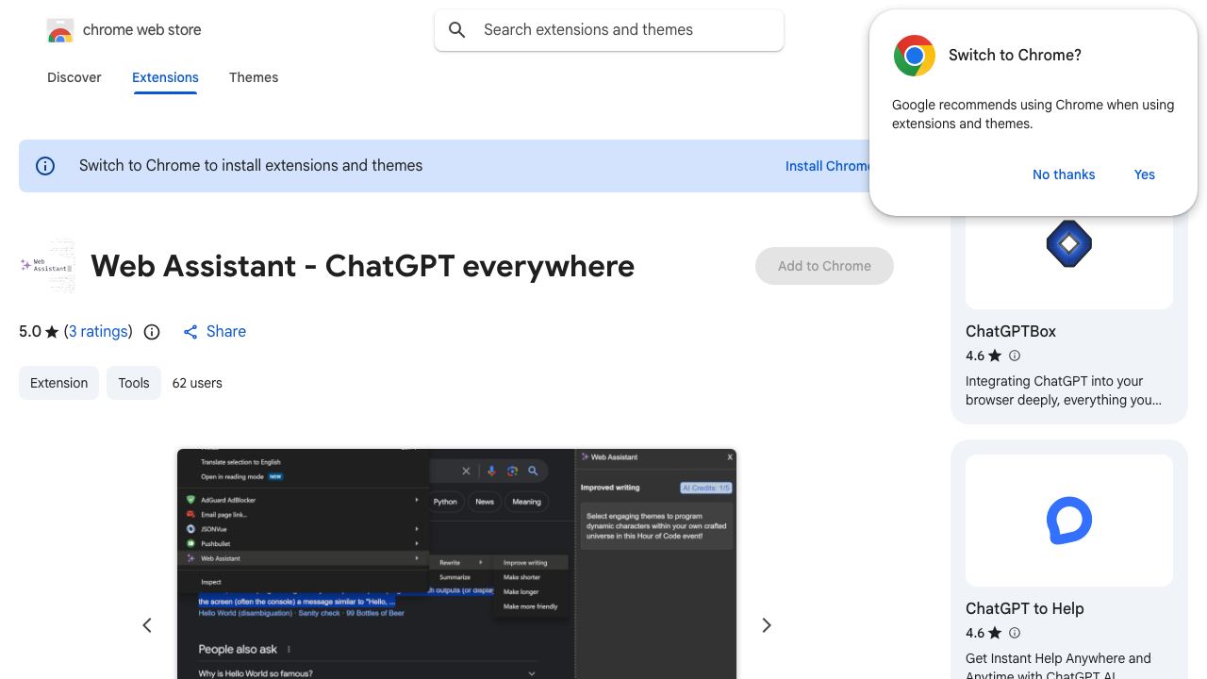
Task: Click the Add to Chrome button
Action: [824, 266]
